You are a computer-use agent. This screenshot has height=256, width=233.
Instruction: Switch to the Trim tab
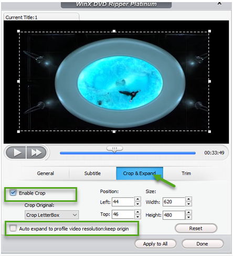(x=186, y=173)
